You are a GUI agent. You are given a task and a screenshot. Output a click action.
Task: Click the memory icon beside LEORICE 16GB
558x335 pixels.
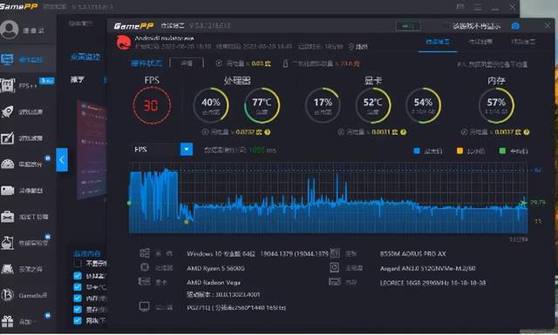pos(335,281)
